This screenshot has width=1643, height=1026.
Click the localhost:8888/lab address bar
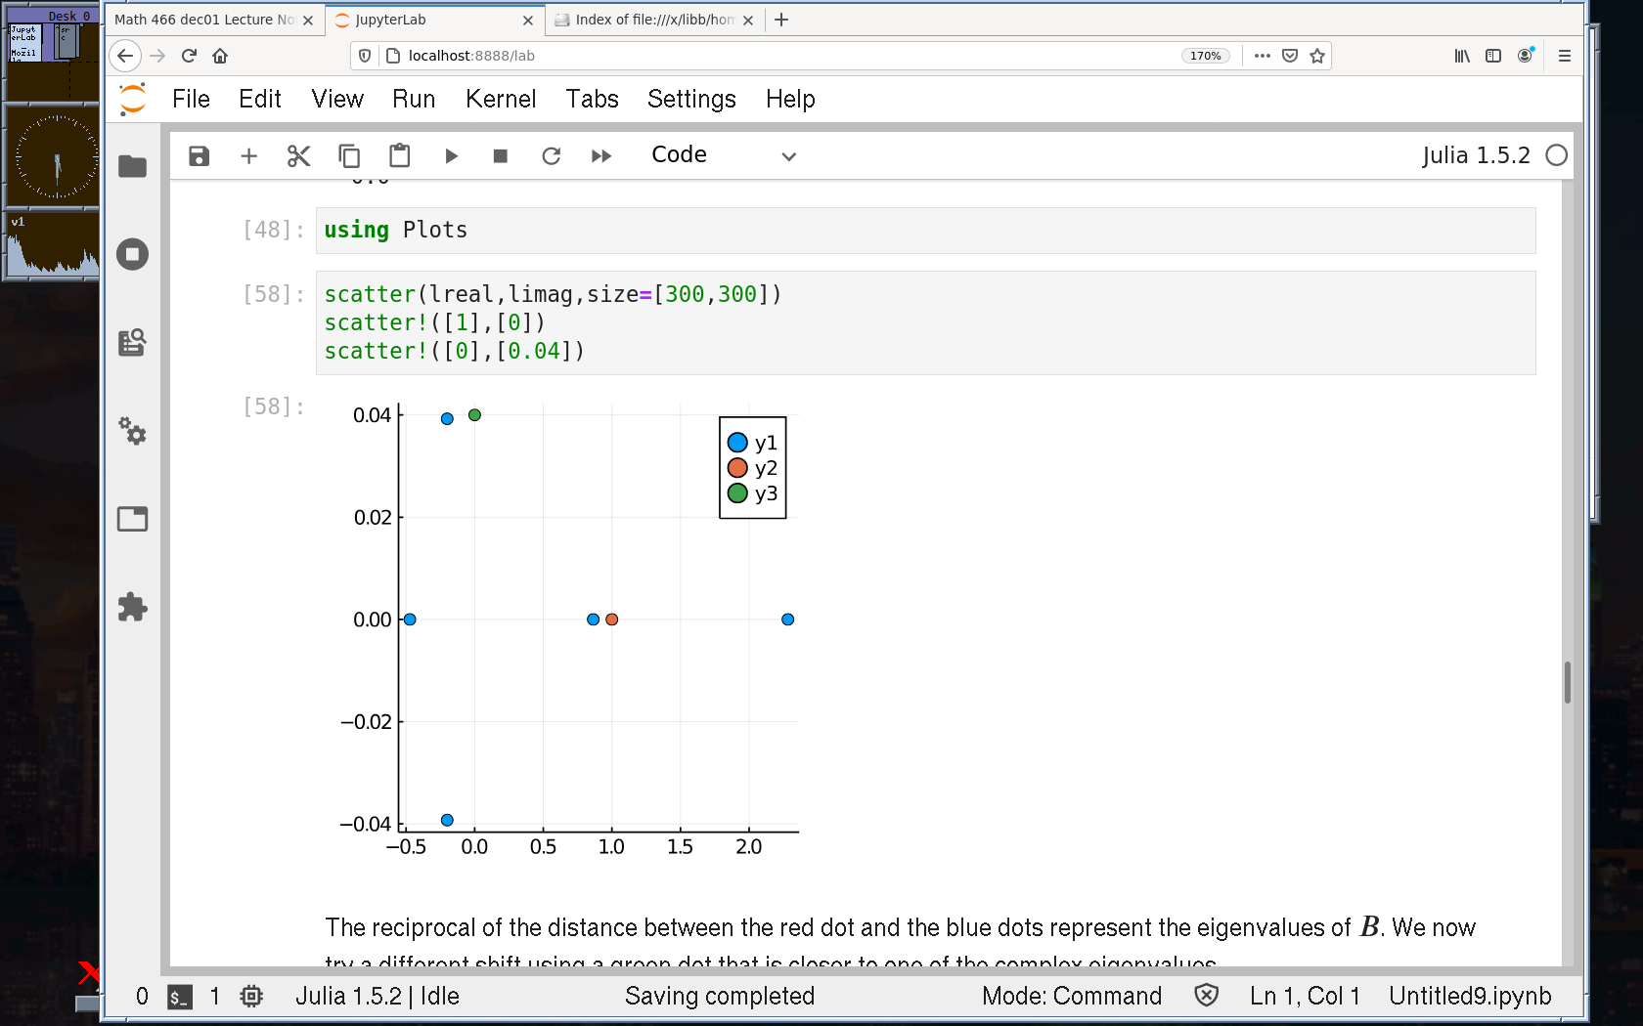pyautogui.click(x=763, y=56)
